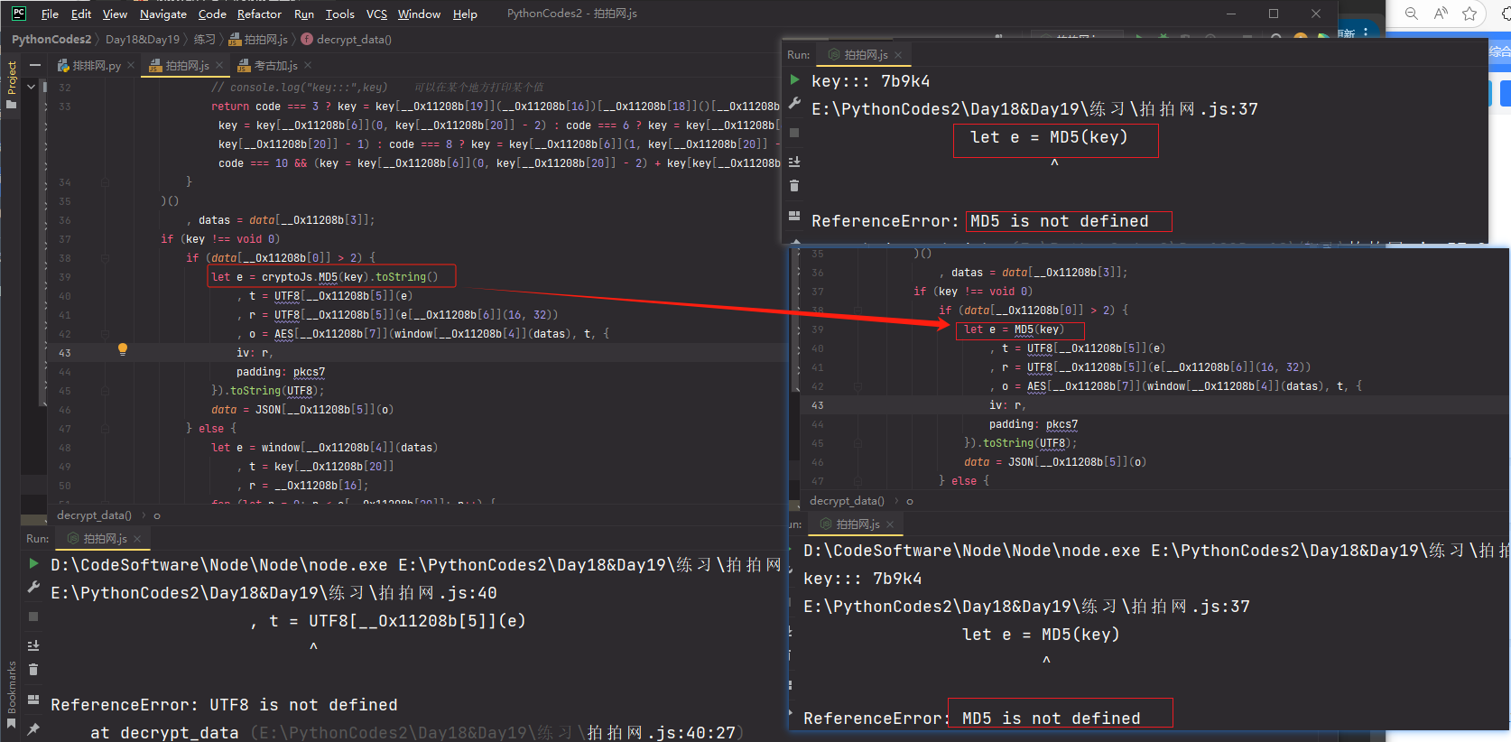This screenshot has width=1511, height=742.
Task: Click Day18&Day19 in the navigation breadcrumb
Action: click(x=143, y=39)
